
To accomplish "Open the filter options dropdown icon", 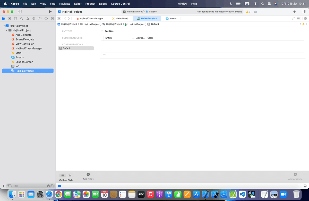I will click(9, 186).
